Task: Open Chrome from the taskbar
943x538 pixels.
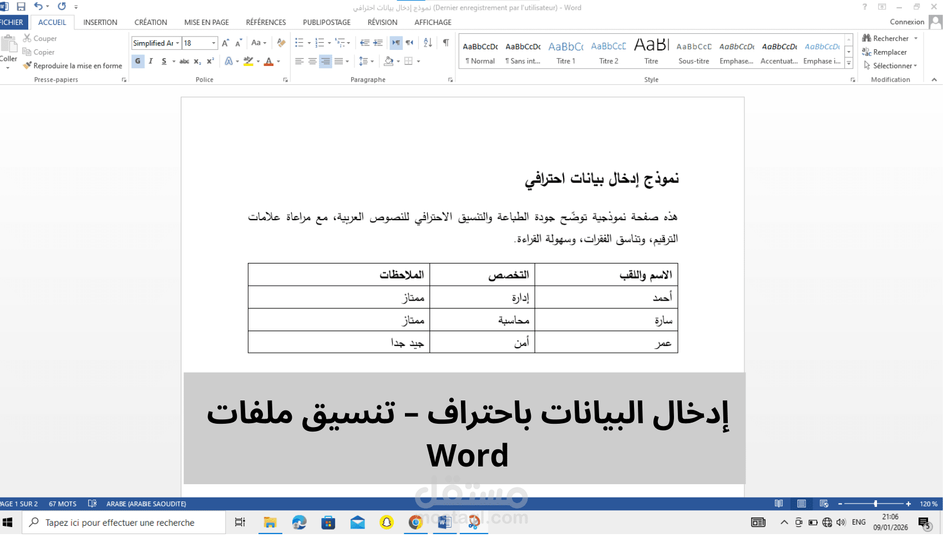Action: (415, 522)
